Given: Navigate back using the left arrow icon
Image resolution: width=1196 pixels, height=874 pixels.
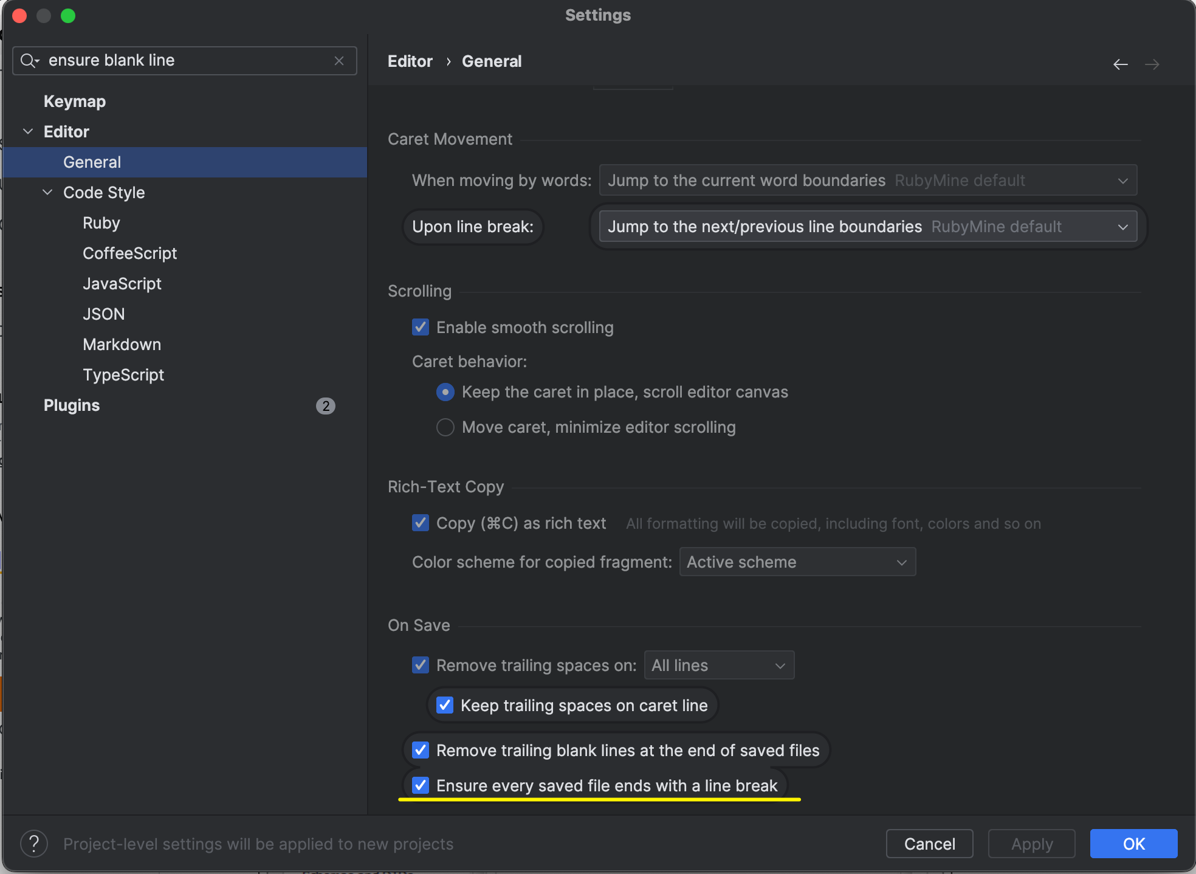Looking at the screenshot, I should pyautogui.click(x=1121, y=64).
